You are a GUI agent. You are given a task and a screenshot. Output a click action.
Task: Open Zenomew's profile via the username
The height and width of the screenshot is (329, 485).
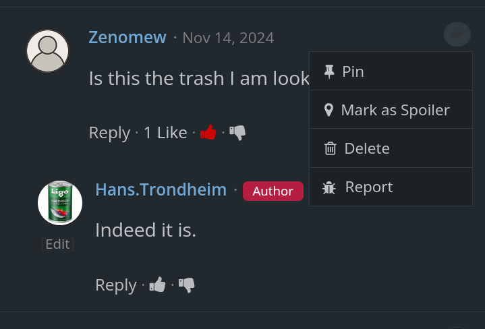[127, 37]
